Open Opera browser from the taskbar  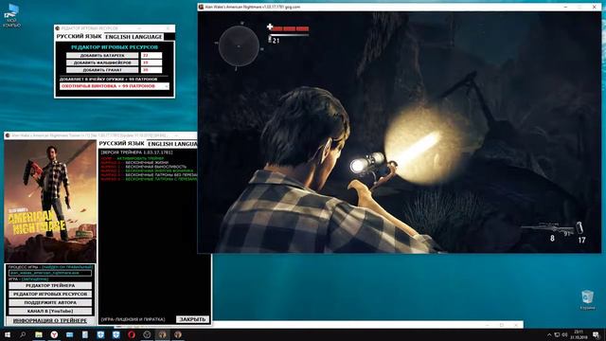(x=132, y=334)
